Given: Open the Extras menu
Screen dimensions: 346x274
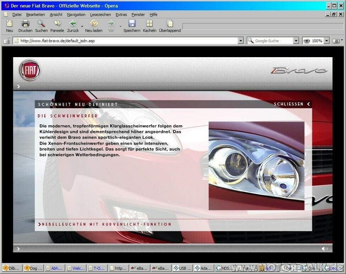Looking at the screenshot, I should [x=121, y=15].
